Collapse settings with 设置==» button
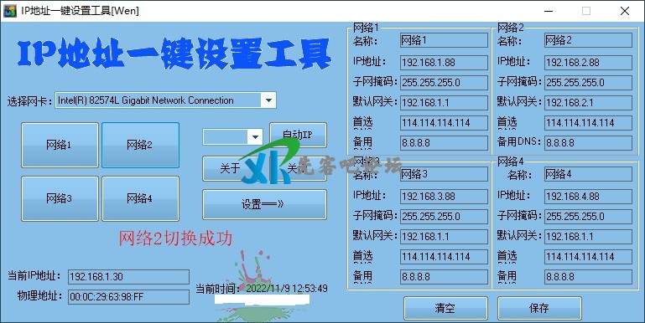The width and height of the screenshot is (645, 323). 264,204
